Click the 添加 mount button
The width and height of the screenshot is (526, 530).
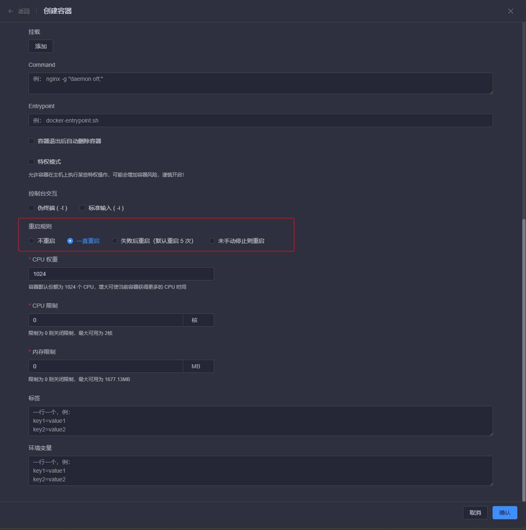point(41,46)
